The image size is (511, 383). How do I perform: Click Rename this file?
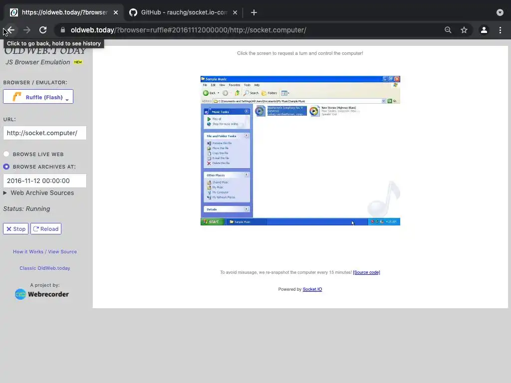pos(220,143)
